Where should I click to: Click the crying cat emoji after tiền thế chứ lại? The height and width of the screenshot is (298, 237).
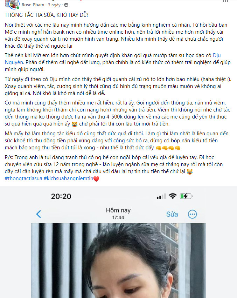click(190, 172)
